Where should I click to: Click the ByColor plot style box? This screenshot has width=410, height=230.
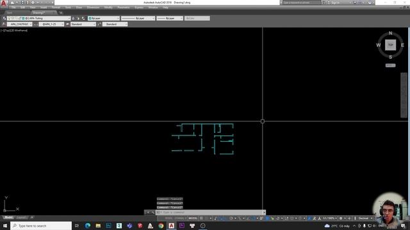(197, 19)
